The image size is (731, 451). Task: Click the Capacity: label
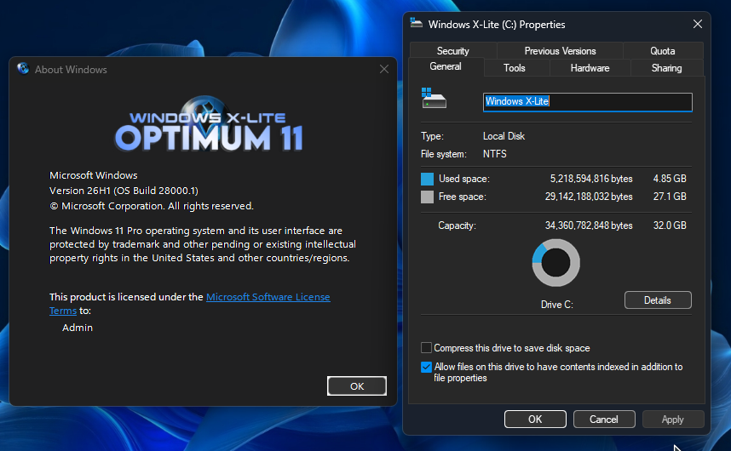coord(457,225)
